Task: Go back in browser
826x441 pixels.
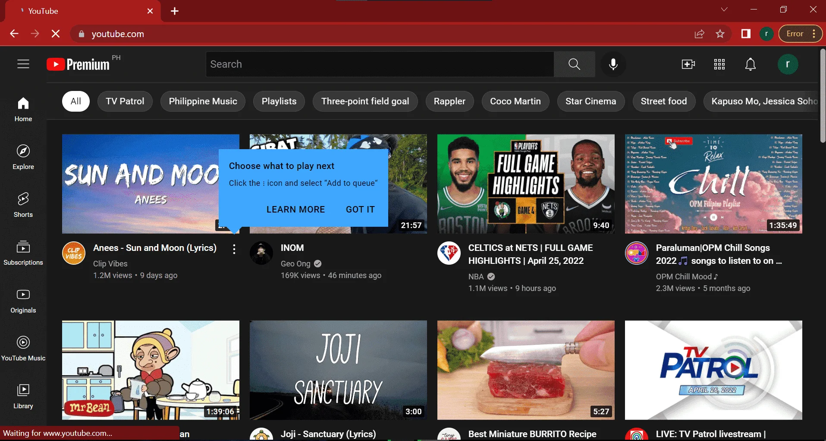Action: pos(14,34)
